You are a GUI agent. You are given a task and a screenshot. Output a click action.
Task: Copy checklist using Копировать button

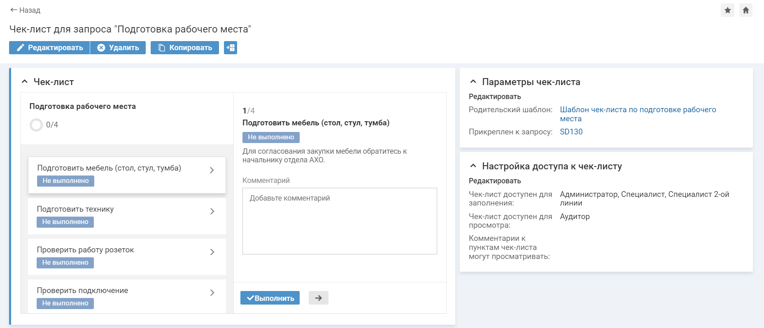[185, 48]
